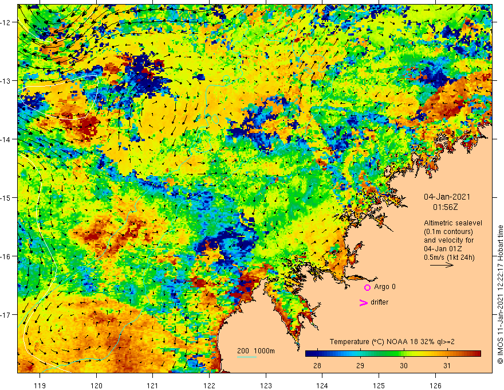Click the colorbar tick label 31
Screen dimensions: 504x390
pyautogui.click(x=447, y=365)
